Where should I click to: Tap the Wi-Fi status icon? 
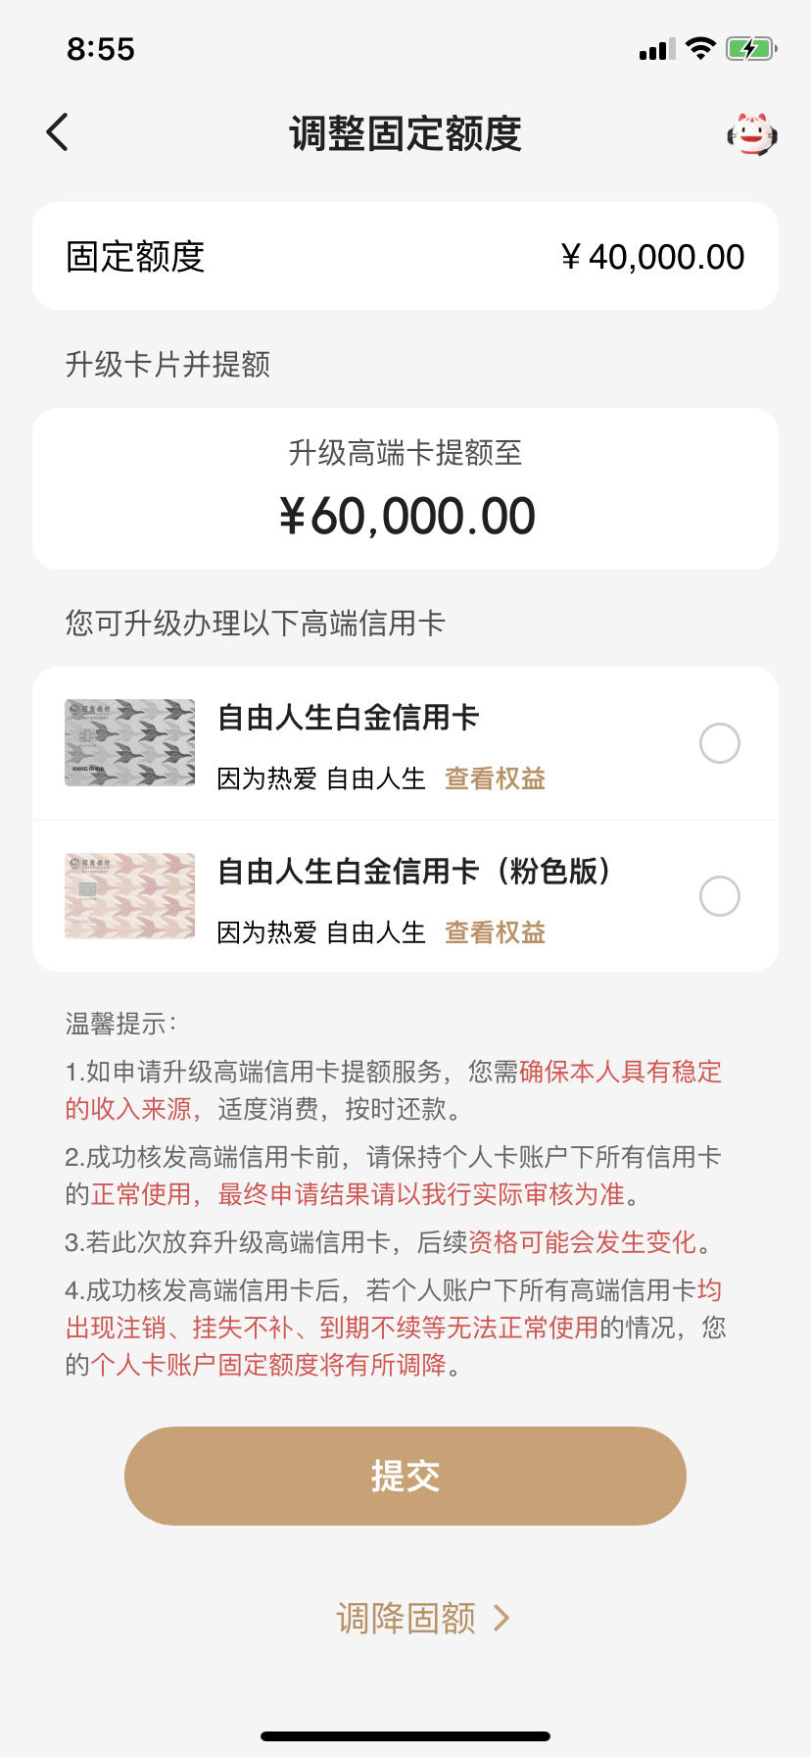[700, 48]
